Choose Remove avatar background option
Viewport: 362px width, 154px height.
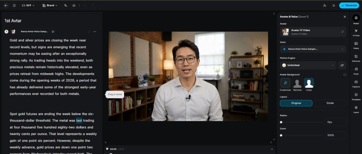(297, 84)
